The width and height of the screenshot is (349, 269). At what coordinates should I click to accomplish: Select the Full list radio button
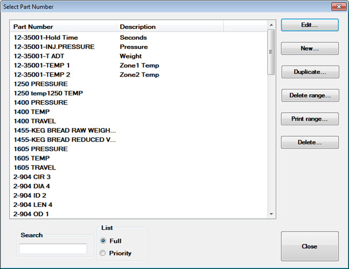[103, 241]
